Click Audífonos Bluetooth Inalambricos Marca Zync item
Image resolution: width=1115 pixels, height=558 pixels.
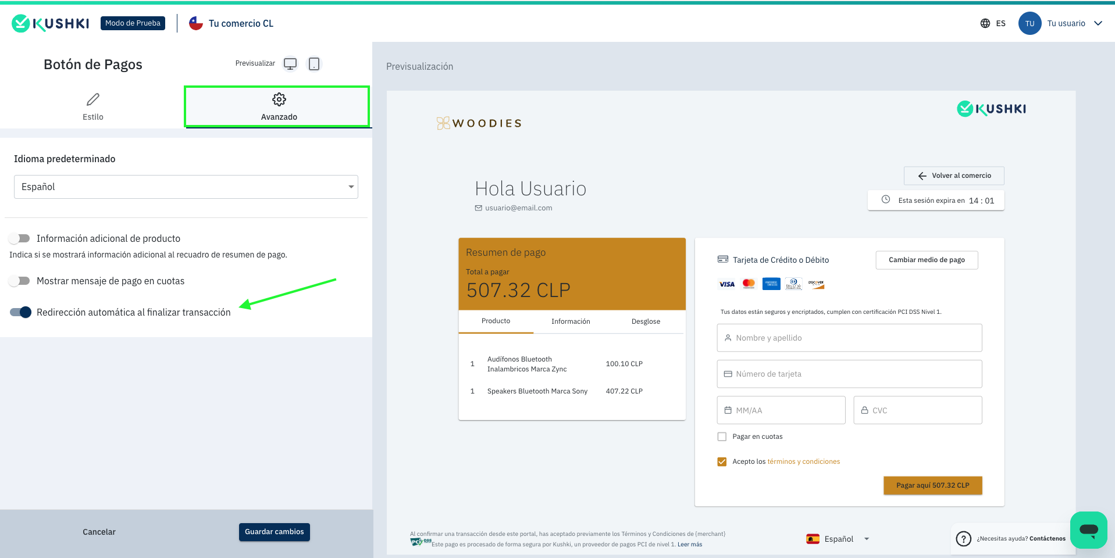coord(527,364)
